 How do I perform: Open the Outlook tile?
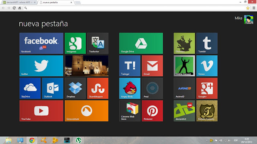53,88
